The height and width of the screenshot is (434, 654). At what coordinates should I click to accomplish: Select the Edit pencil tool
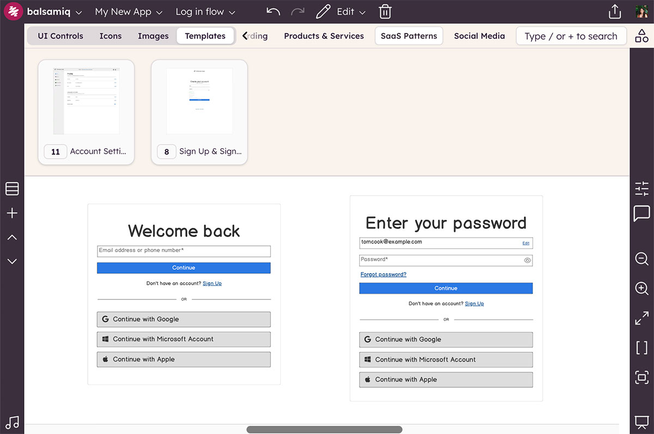[323, 11]
